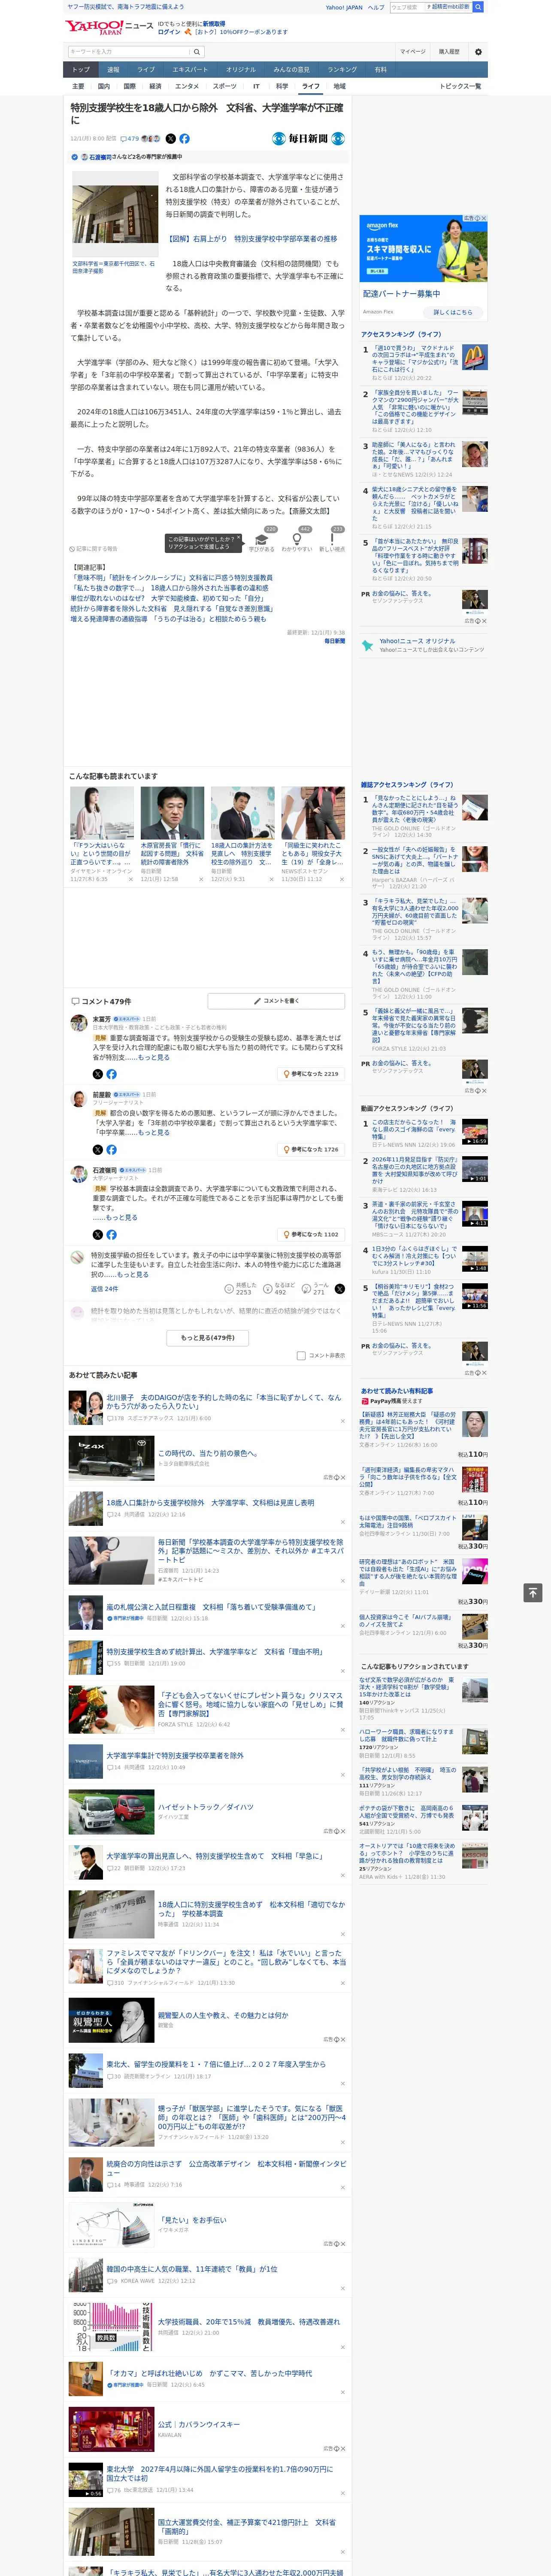Open the ログイン link in the header
The height and width of the screenshot is (2576, 551).
169,32
